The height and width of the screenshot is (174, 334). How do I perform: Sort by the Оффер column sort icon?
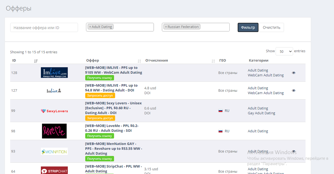click(139, 61)
